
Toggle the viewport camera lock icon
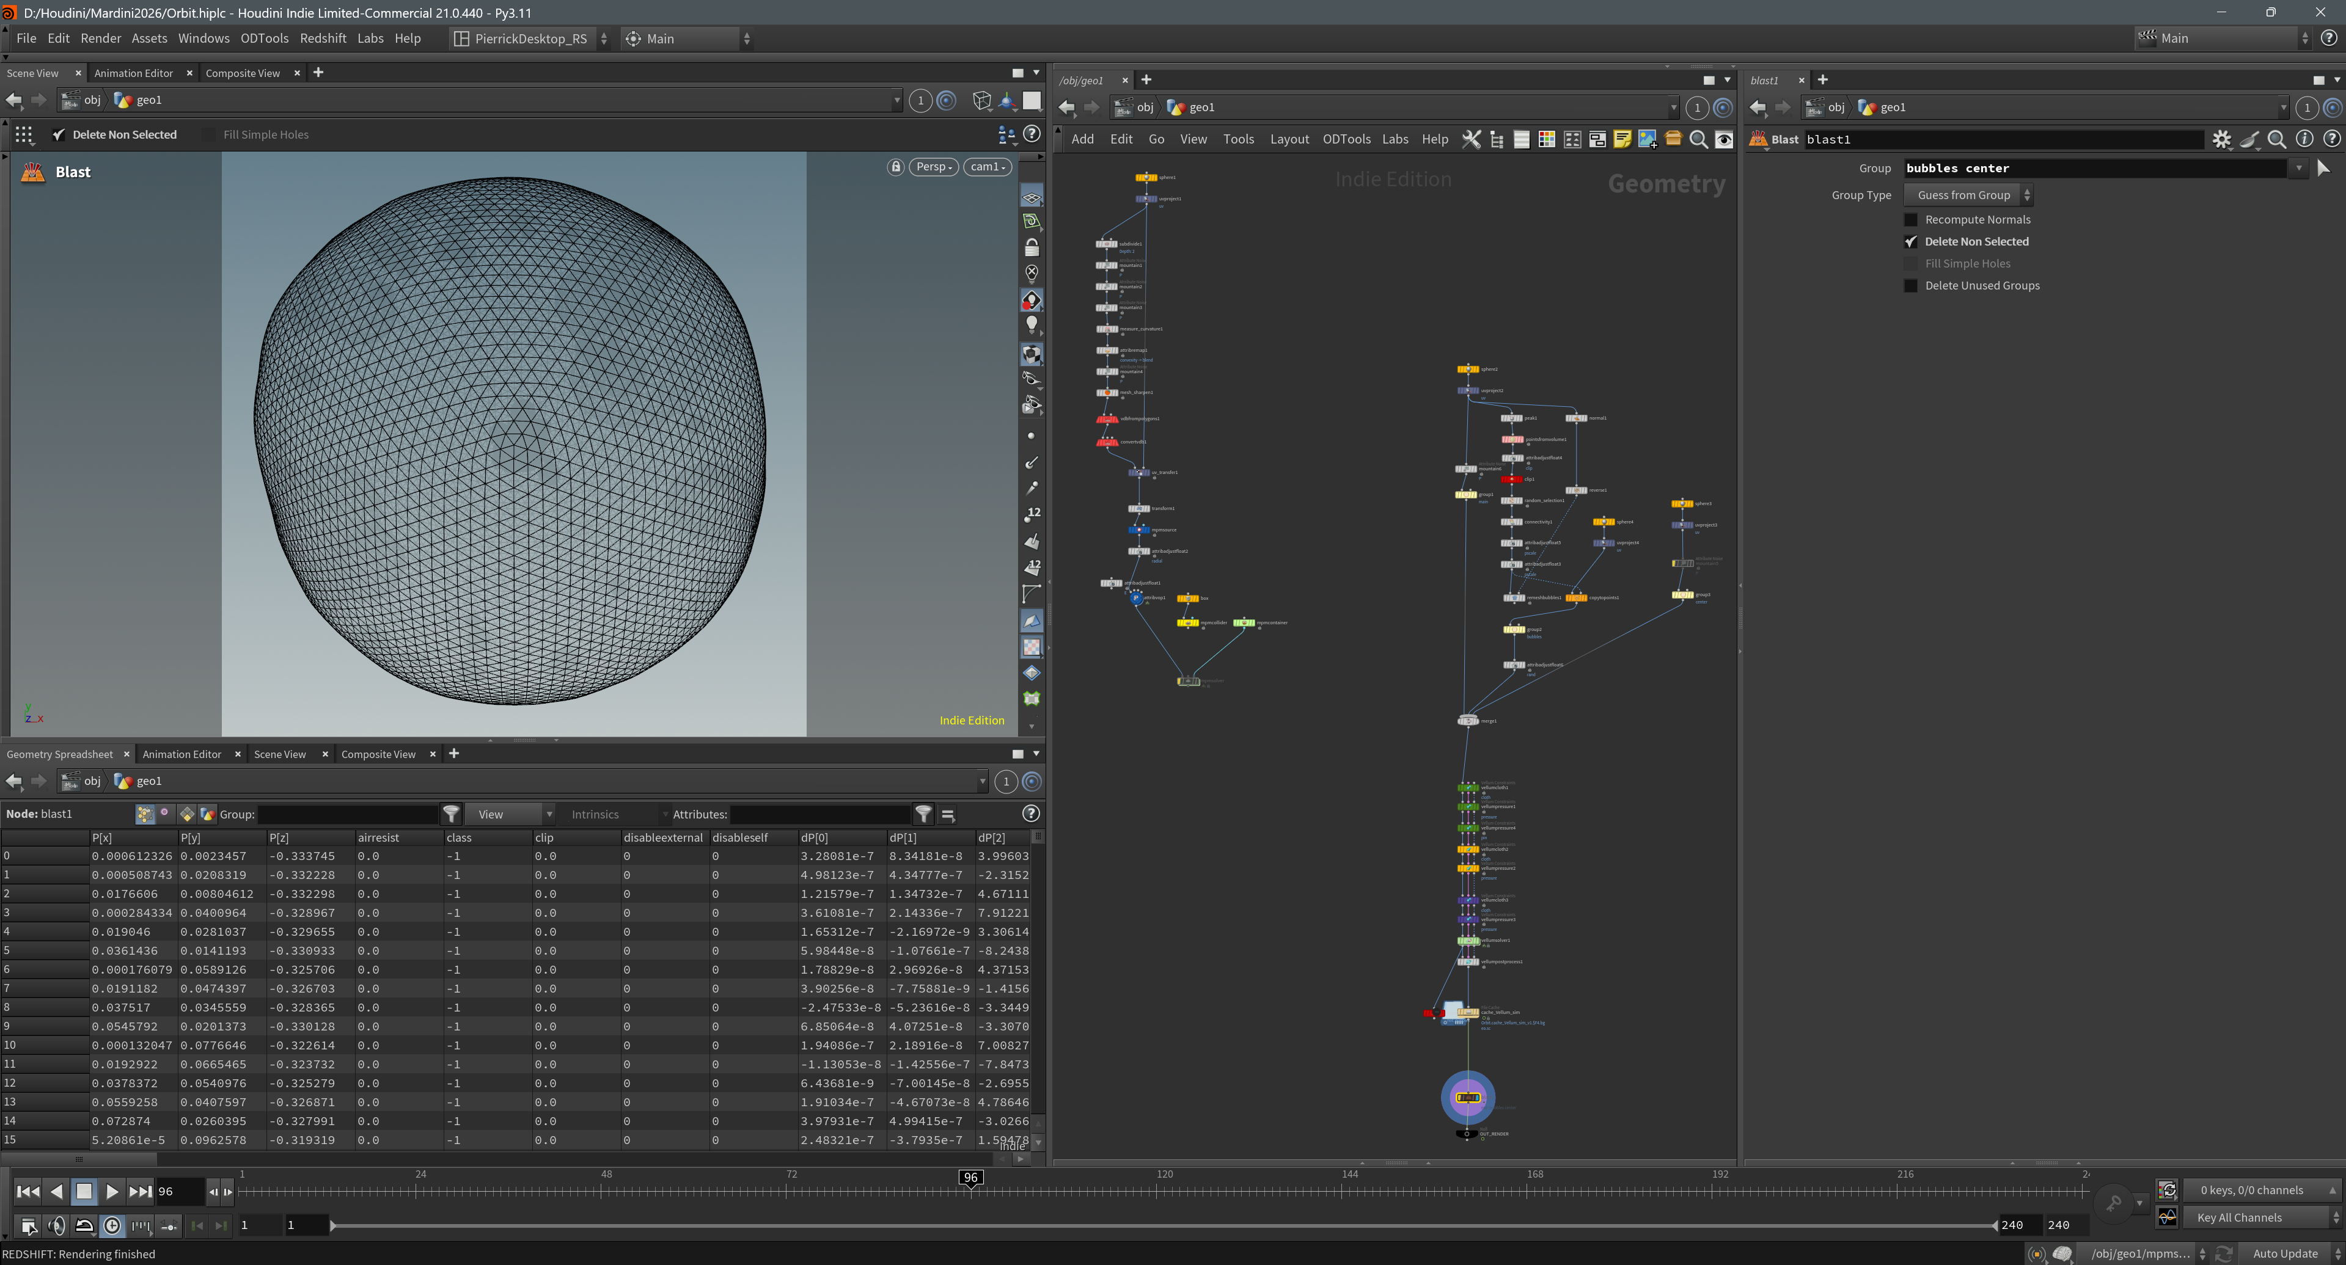(x=895, y=167)
